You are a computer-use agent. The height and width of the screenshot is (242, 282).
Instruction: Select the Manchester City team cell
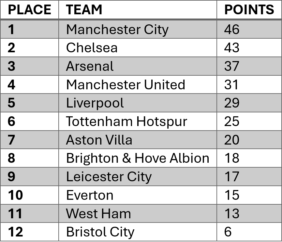(x=117, y=30)
